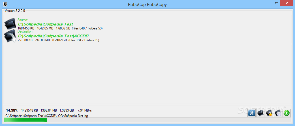295x126 pixels.
Task: Maximize the RoboCop RoboCopy window
Action: pyautogui.click(x=277, y=3)
